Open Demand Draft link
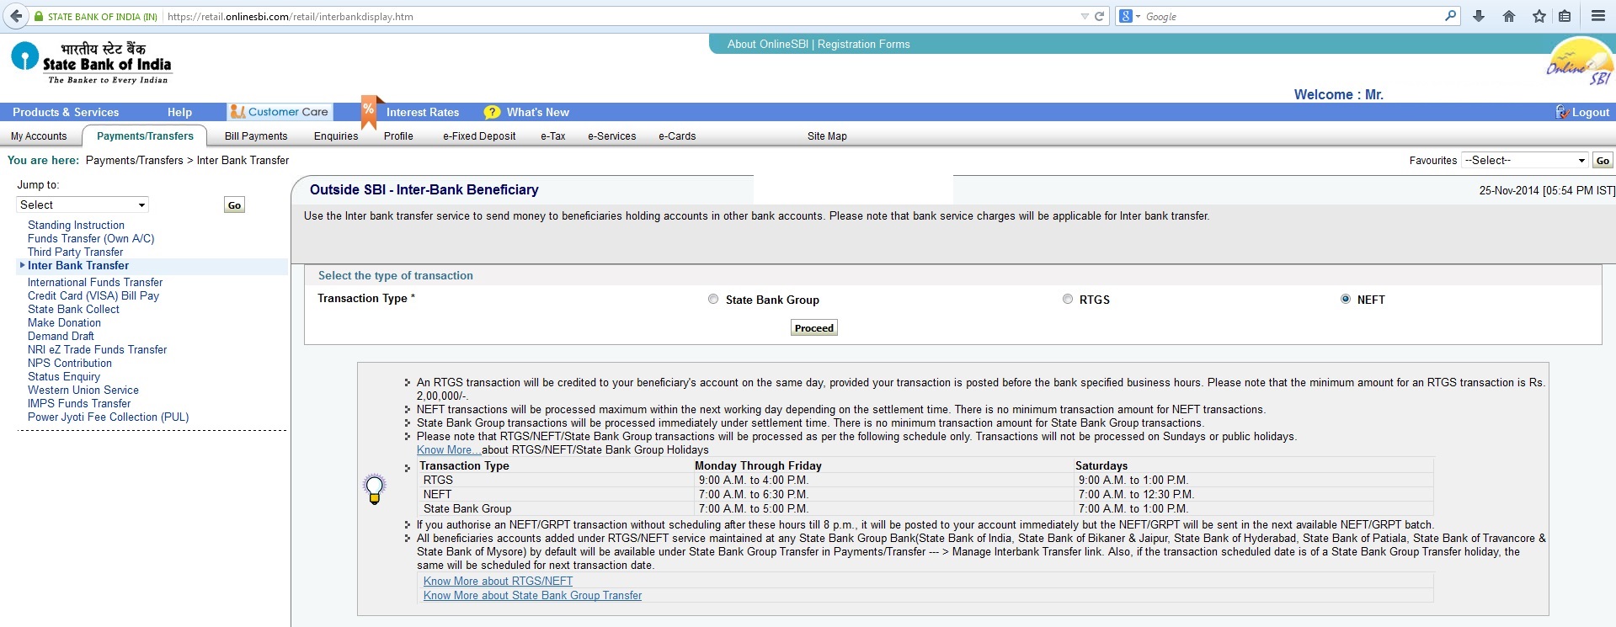This screenshot has height=627, width=1616. coord(61,336)
